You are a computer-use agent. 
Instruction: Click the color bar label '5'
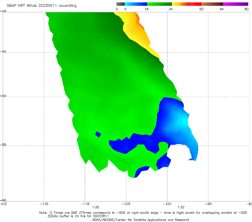tap(125, 9)
